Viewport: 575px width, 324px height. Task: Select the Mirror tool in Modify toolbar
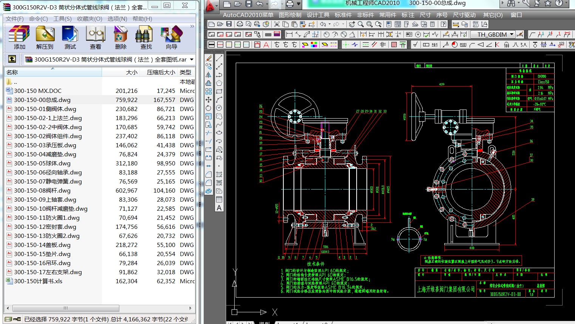pyautogui.click(x=209, y=75)
